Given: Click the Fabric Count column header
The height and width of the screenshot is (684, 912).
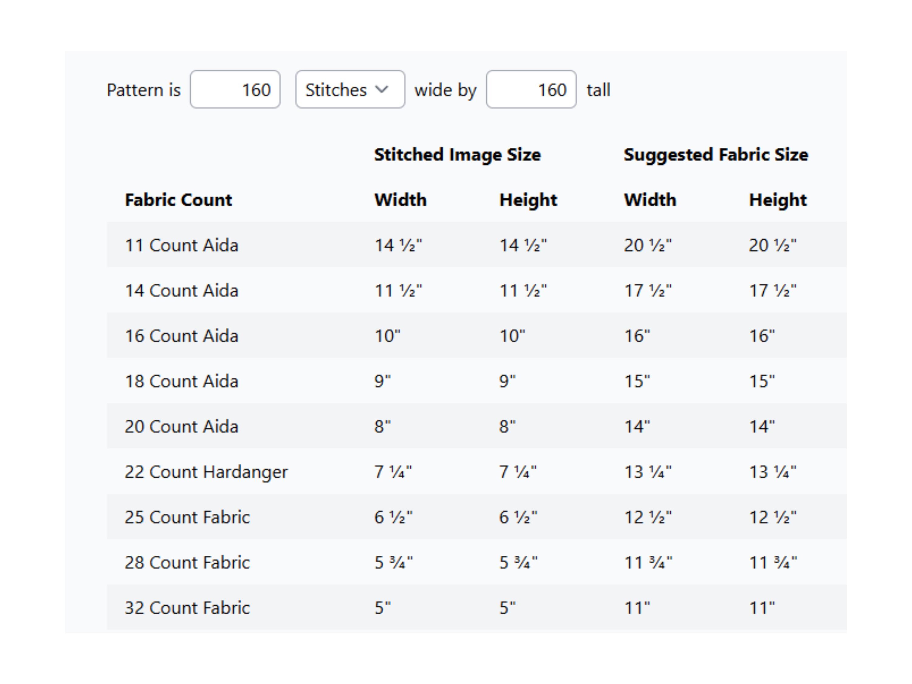Looking at the screenshot, I should (178, 200).
